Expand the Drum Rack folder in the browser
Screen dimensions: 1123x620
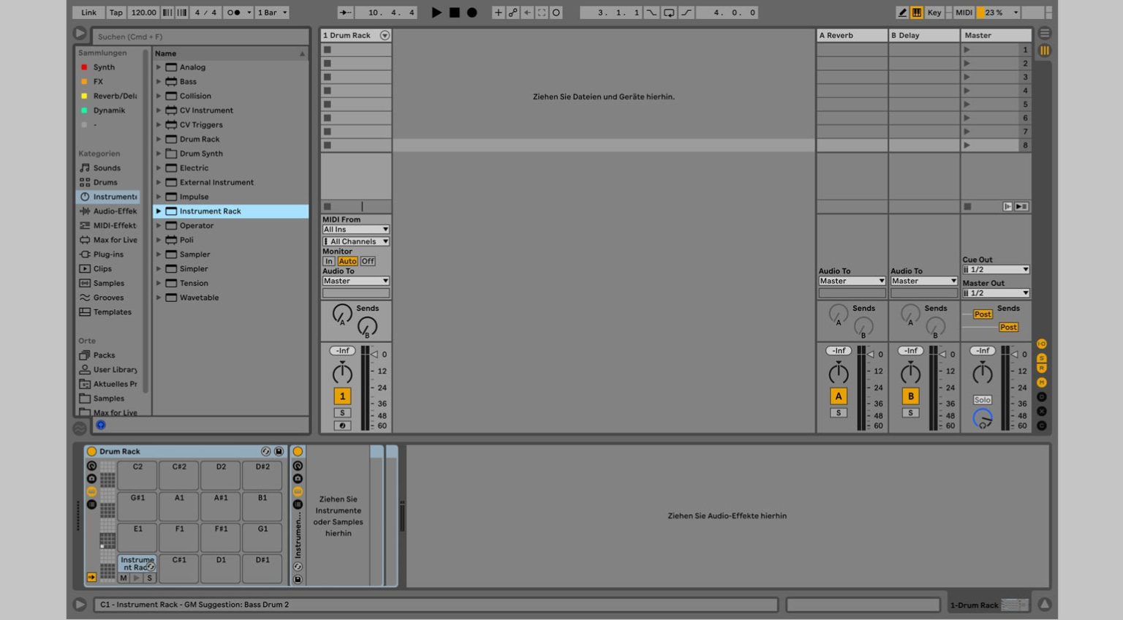159,139
